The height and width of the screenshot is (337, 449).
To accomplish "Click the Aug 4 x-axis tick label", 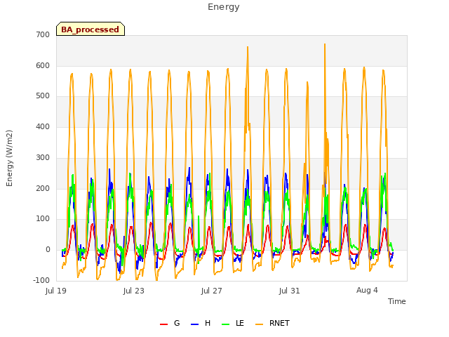I will [367, 290].
